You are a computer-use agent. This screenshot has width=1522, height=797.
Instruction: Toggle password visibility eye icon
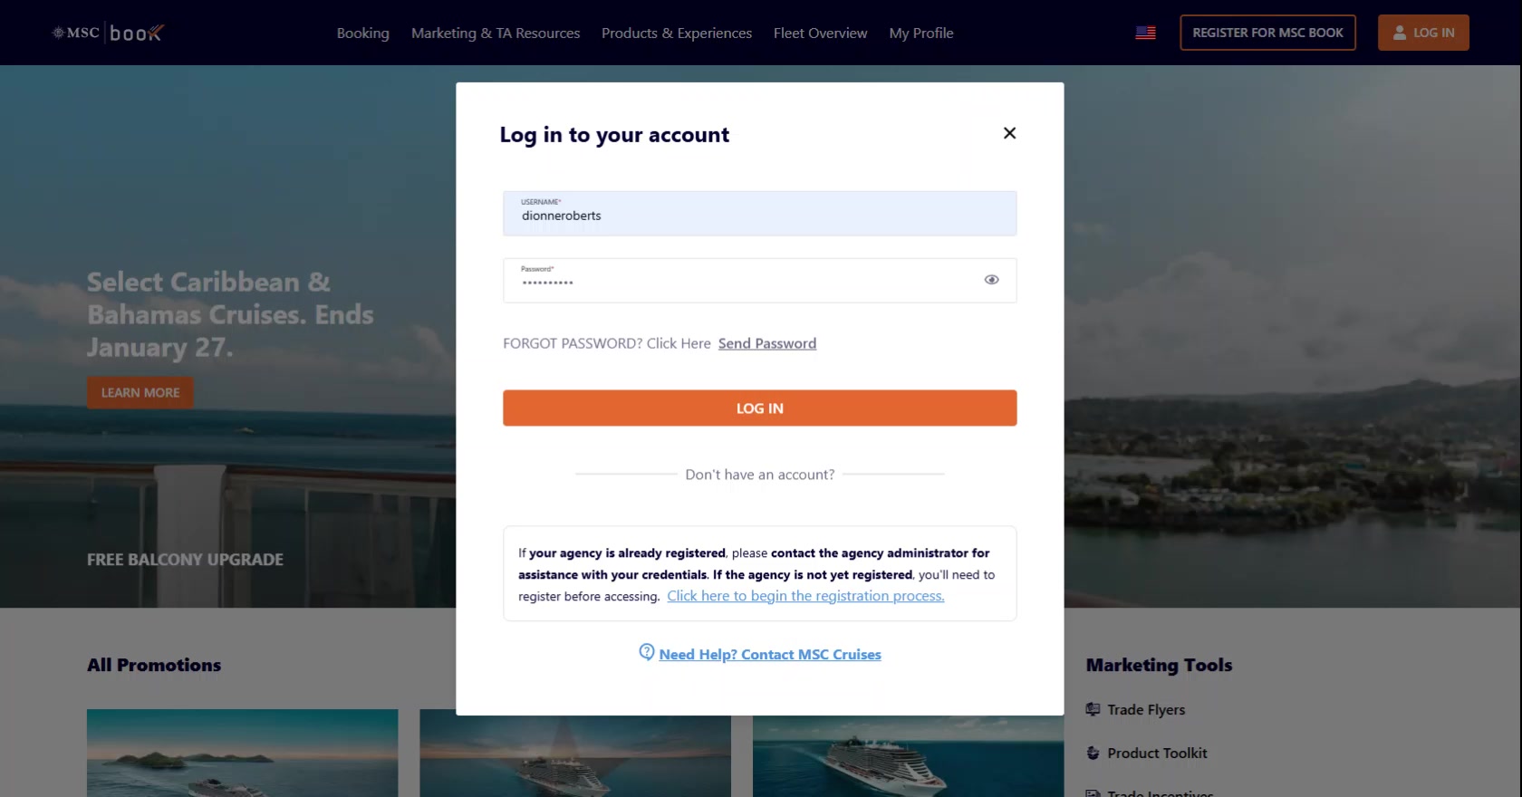(991, 280)
